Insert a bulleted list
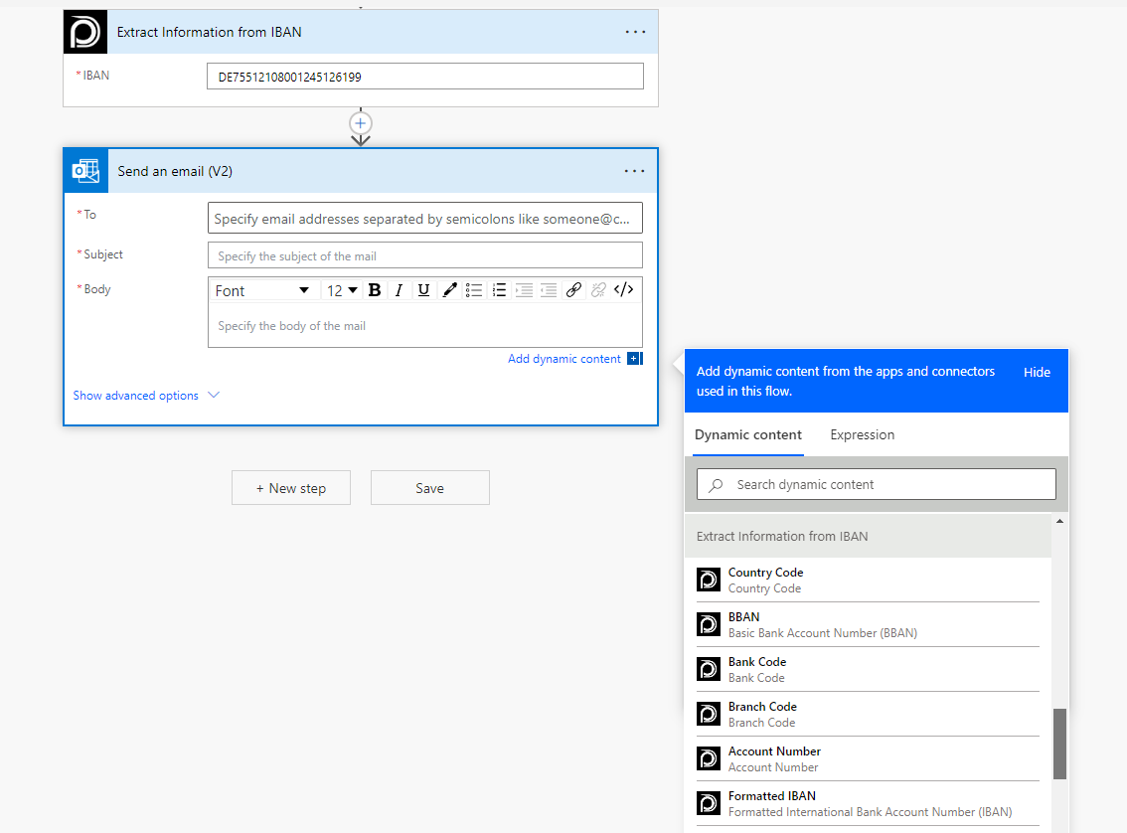1127x833 pixels. point(474,290)
